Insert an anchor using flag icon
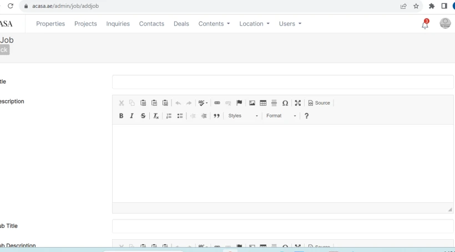Image resolution: width=455 pixels, height=252 pixels. [239, 103]
